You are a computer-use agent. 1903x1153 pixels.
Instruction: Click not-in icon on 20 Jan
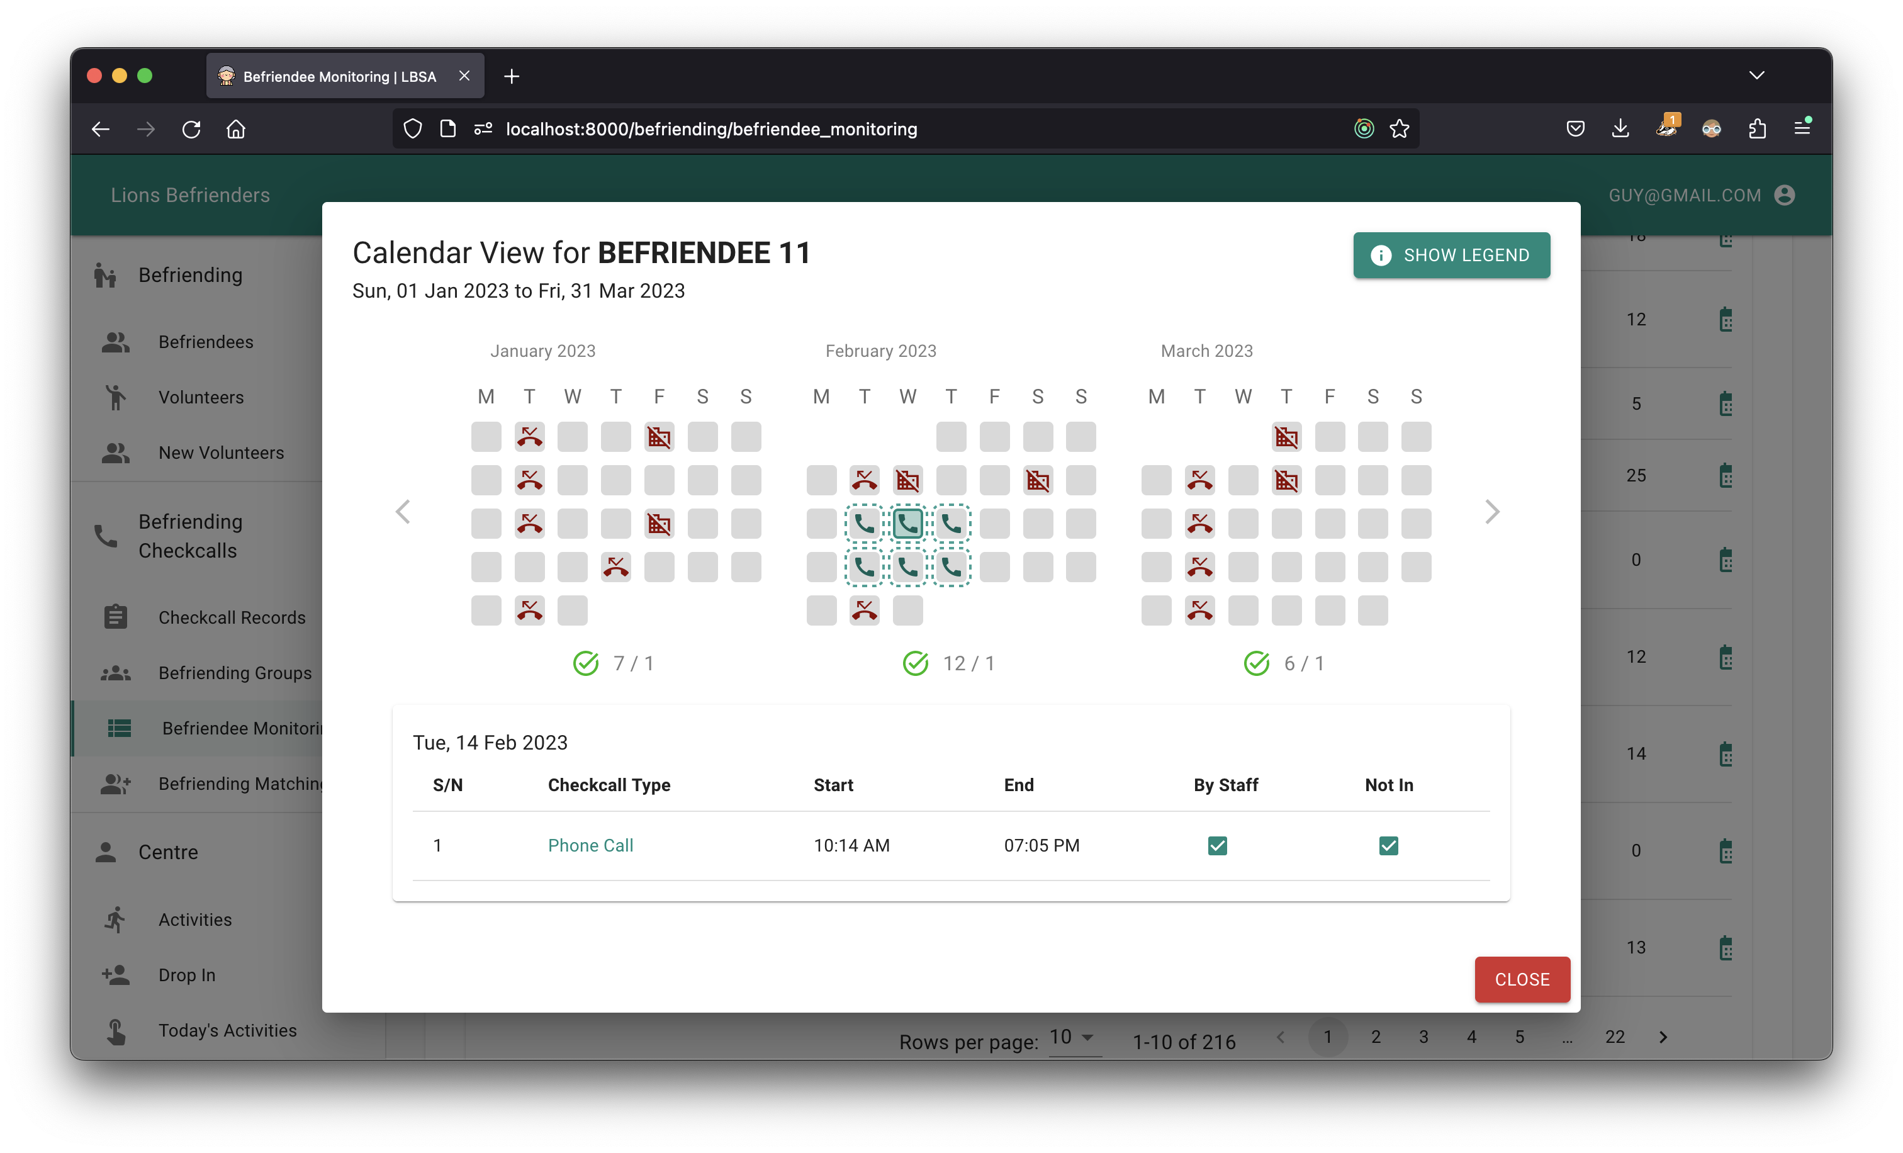coord(659,524)
